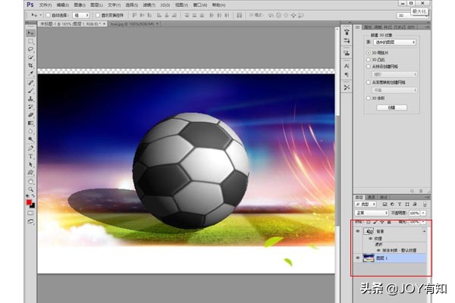Hide the 背景 3D layer eye
The height and width of the screenshot is (303, 455).
357,231
